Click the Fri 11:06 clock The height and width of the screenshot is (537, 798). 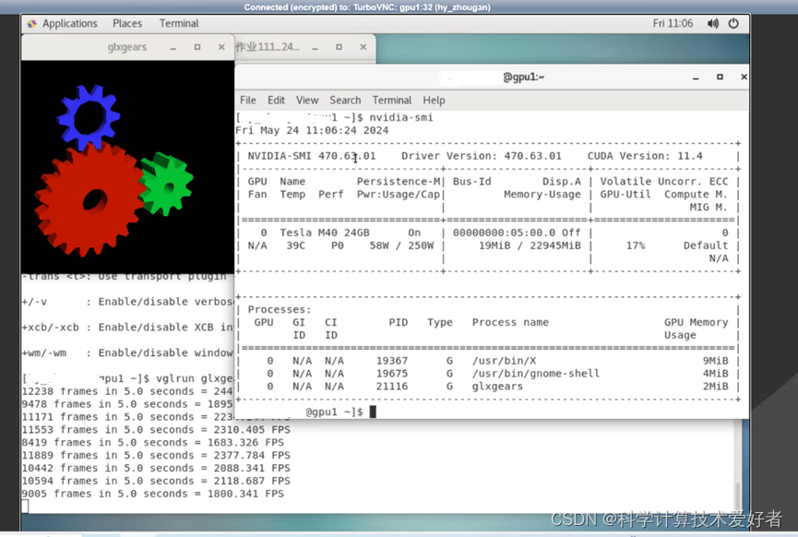point(673,23)
